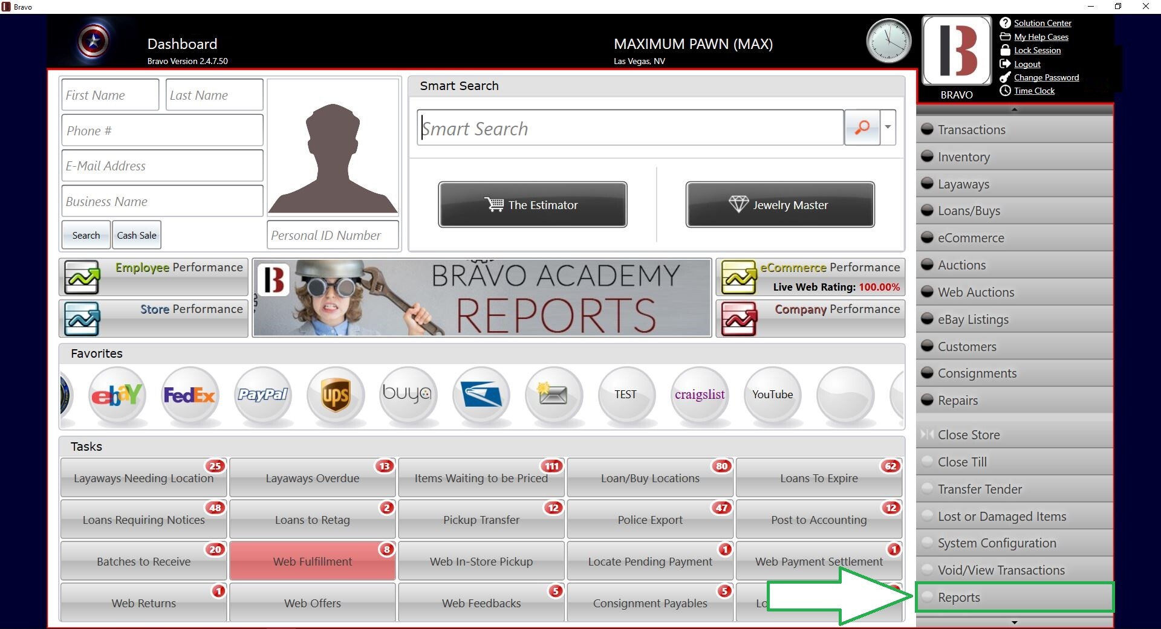This screenshot has width=1161, height=629.
Task: Open the buya favorite icon
Action: (x=409, y=395)
